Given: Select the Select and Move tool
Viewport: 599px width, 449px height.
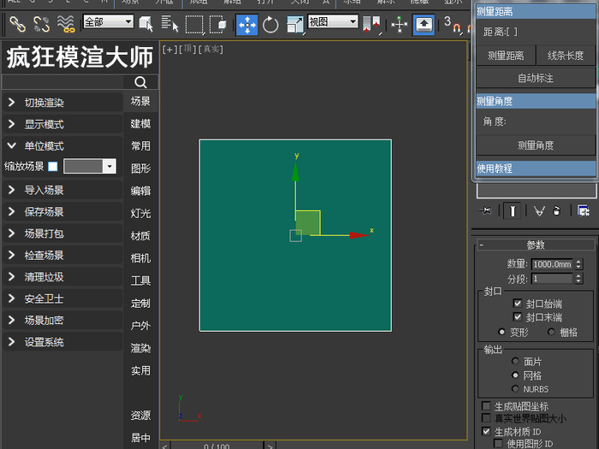Looking at the screenshot, I should [247, 24].
